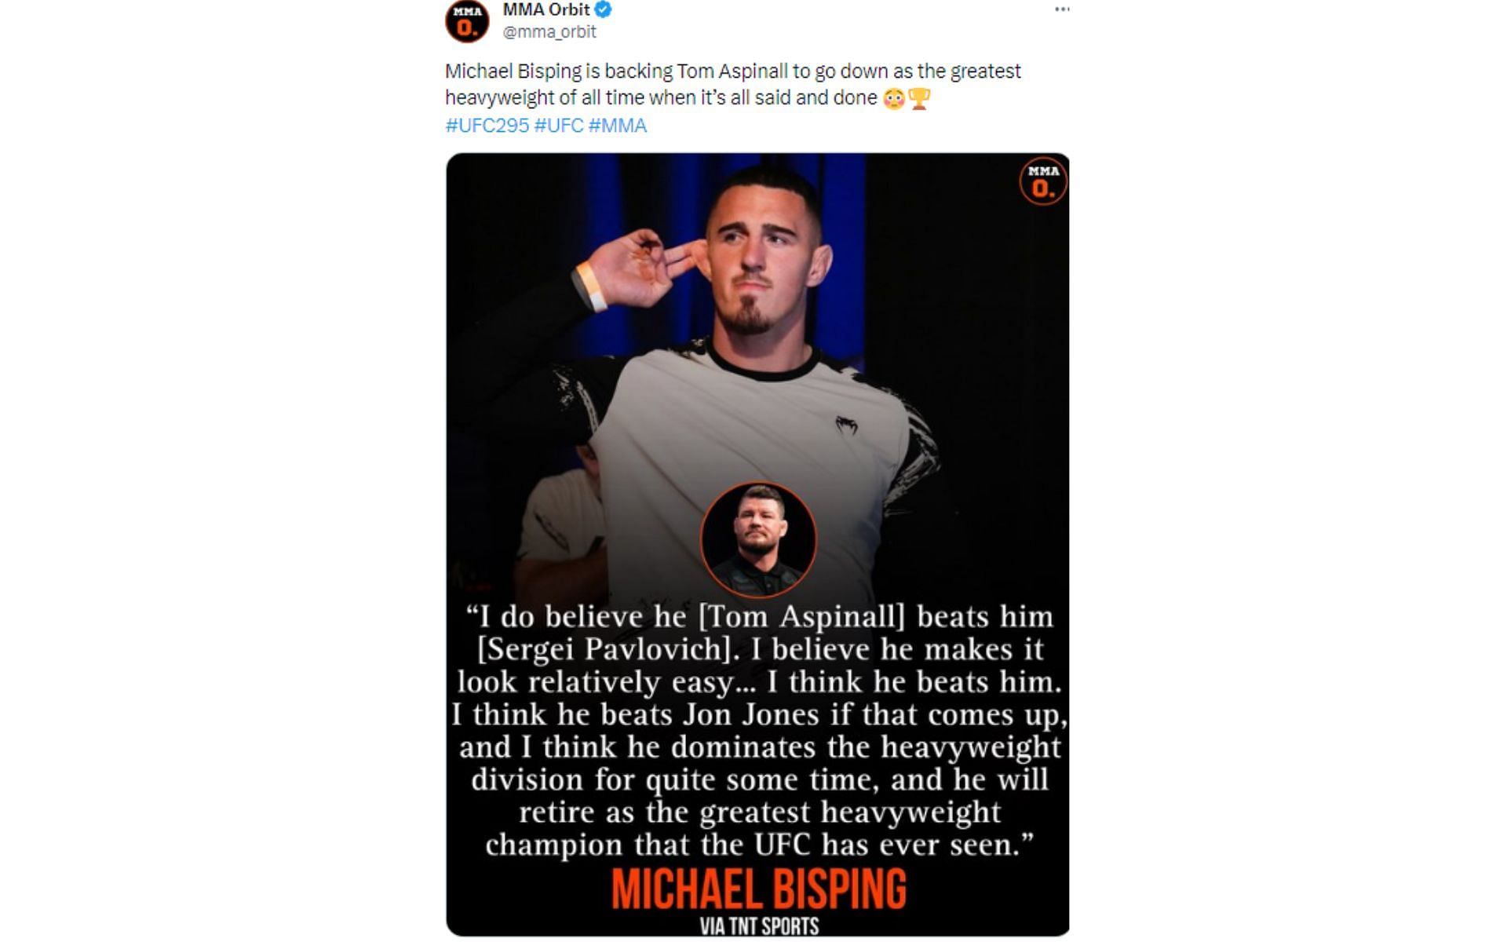Follow the #MMA hashtag link
1507x942 pixels.
click(x=618, y=126)
